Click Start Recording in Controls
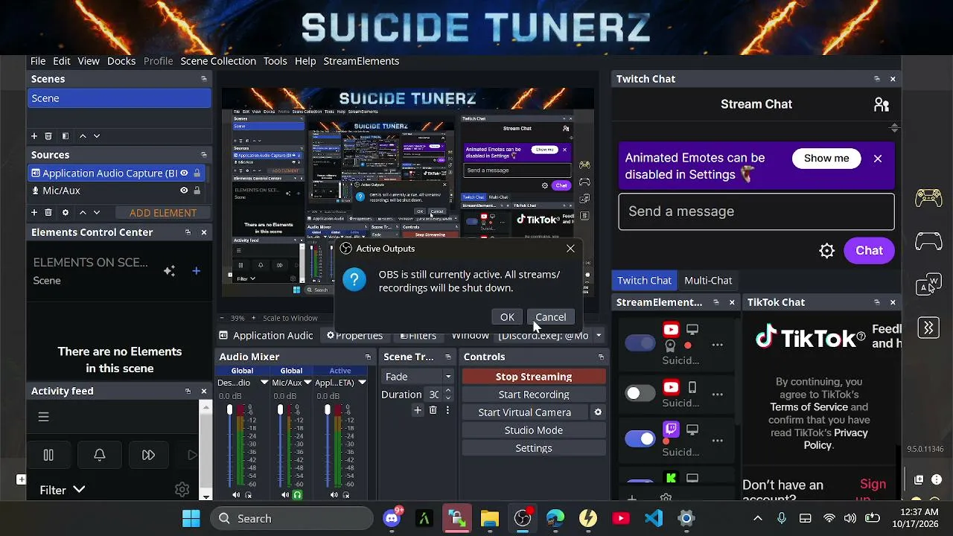Image resolution: width=953 pixels, height=536 pixels. pyautogui.click(x=534, y=395)
